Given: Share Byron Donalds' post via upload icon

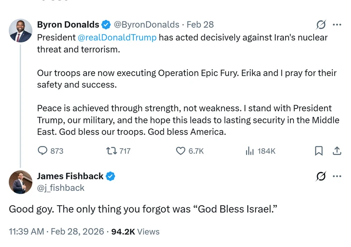Looking at the screenshot, I should coord(337,151).
